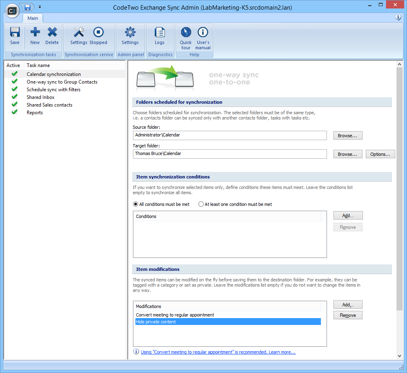Select 'Convert meeting to regular appointment' modification
The width and height of the screenshot is (407, 373).
[228, 315]
